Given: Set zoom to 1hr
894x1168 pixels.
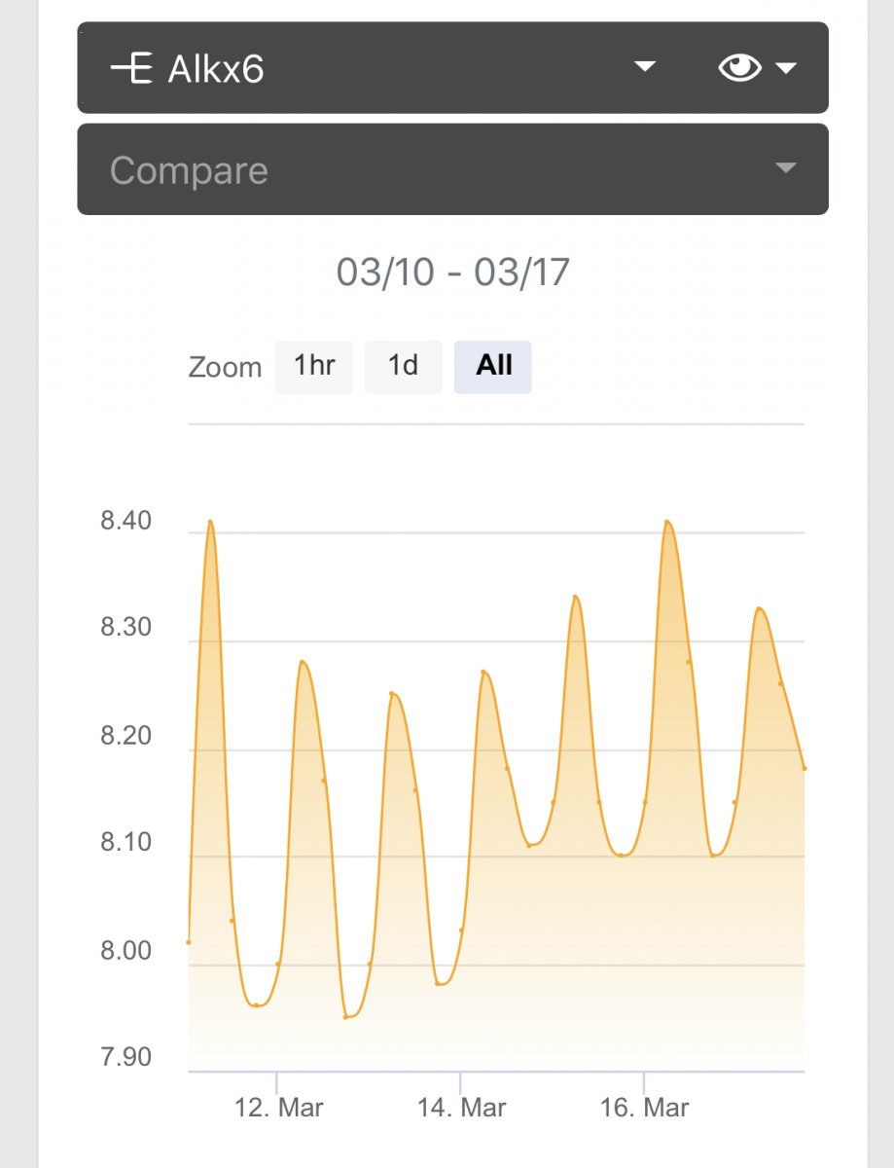Looking at the screenshot, I should pyautogui.click(x=314, y=367).
